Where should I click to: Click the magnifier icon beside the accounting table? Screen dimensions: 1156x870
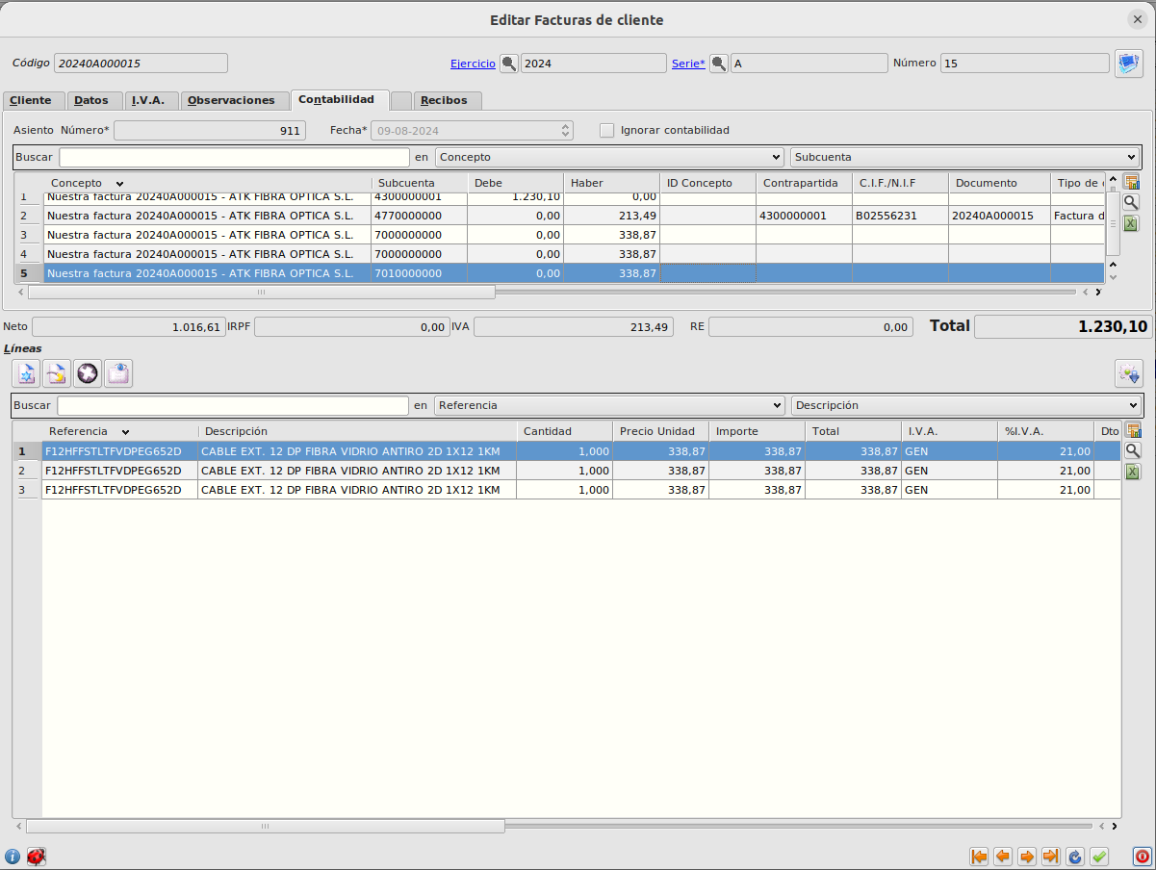point(1132,202)
